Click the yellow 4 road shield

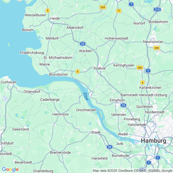142,83
